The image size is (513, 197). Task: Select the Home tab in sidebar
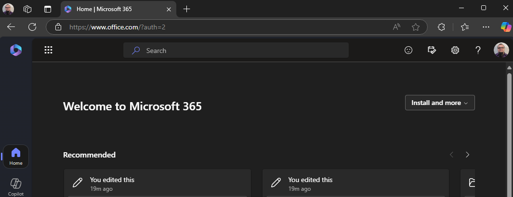tap(16, 157)
